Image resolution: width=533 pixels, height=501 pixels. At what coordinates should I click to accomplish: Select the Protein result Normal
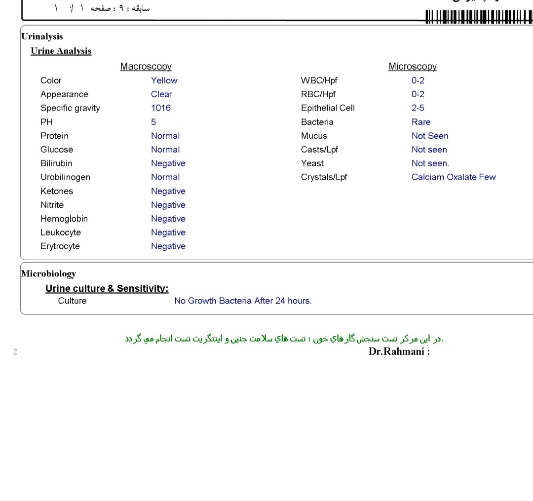coord(165,136)
